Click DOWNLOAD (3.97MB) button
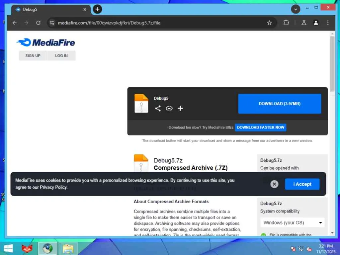 280,104
